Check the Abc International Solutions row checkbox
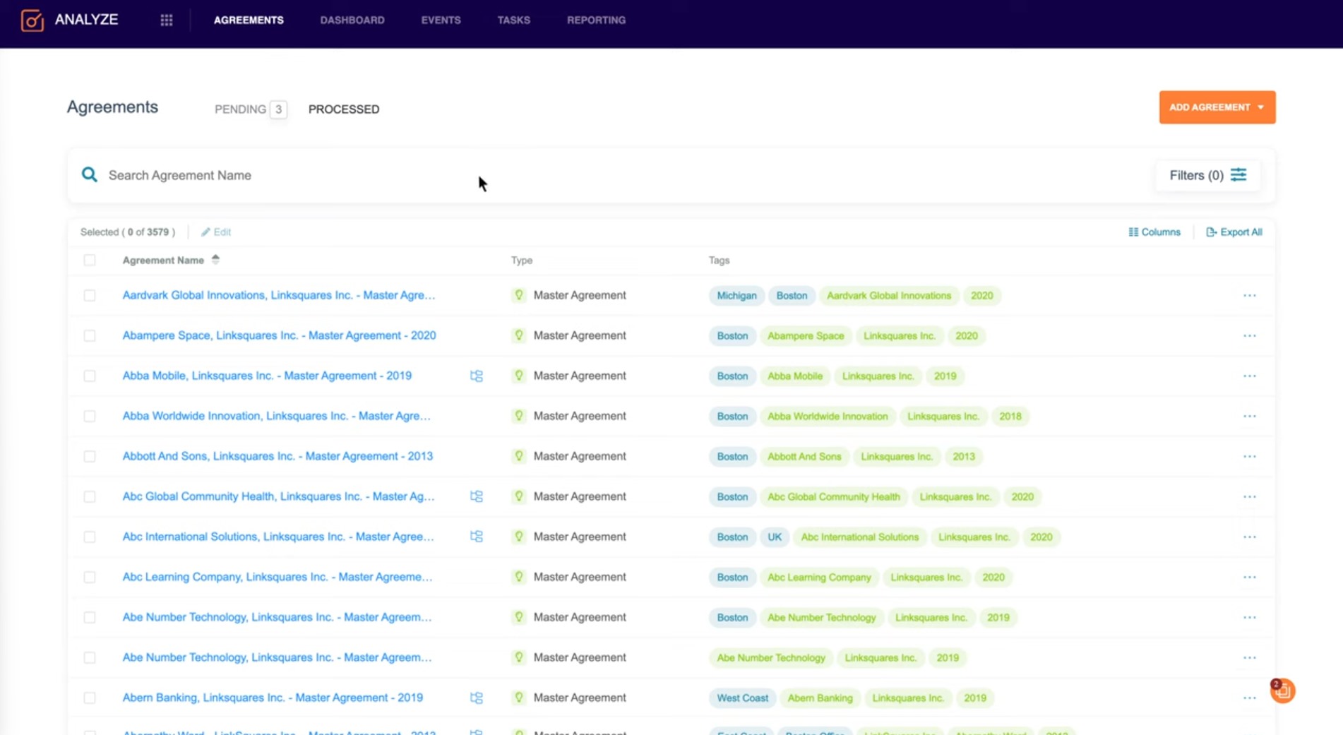 (x=90, y=537)
